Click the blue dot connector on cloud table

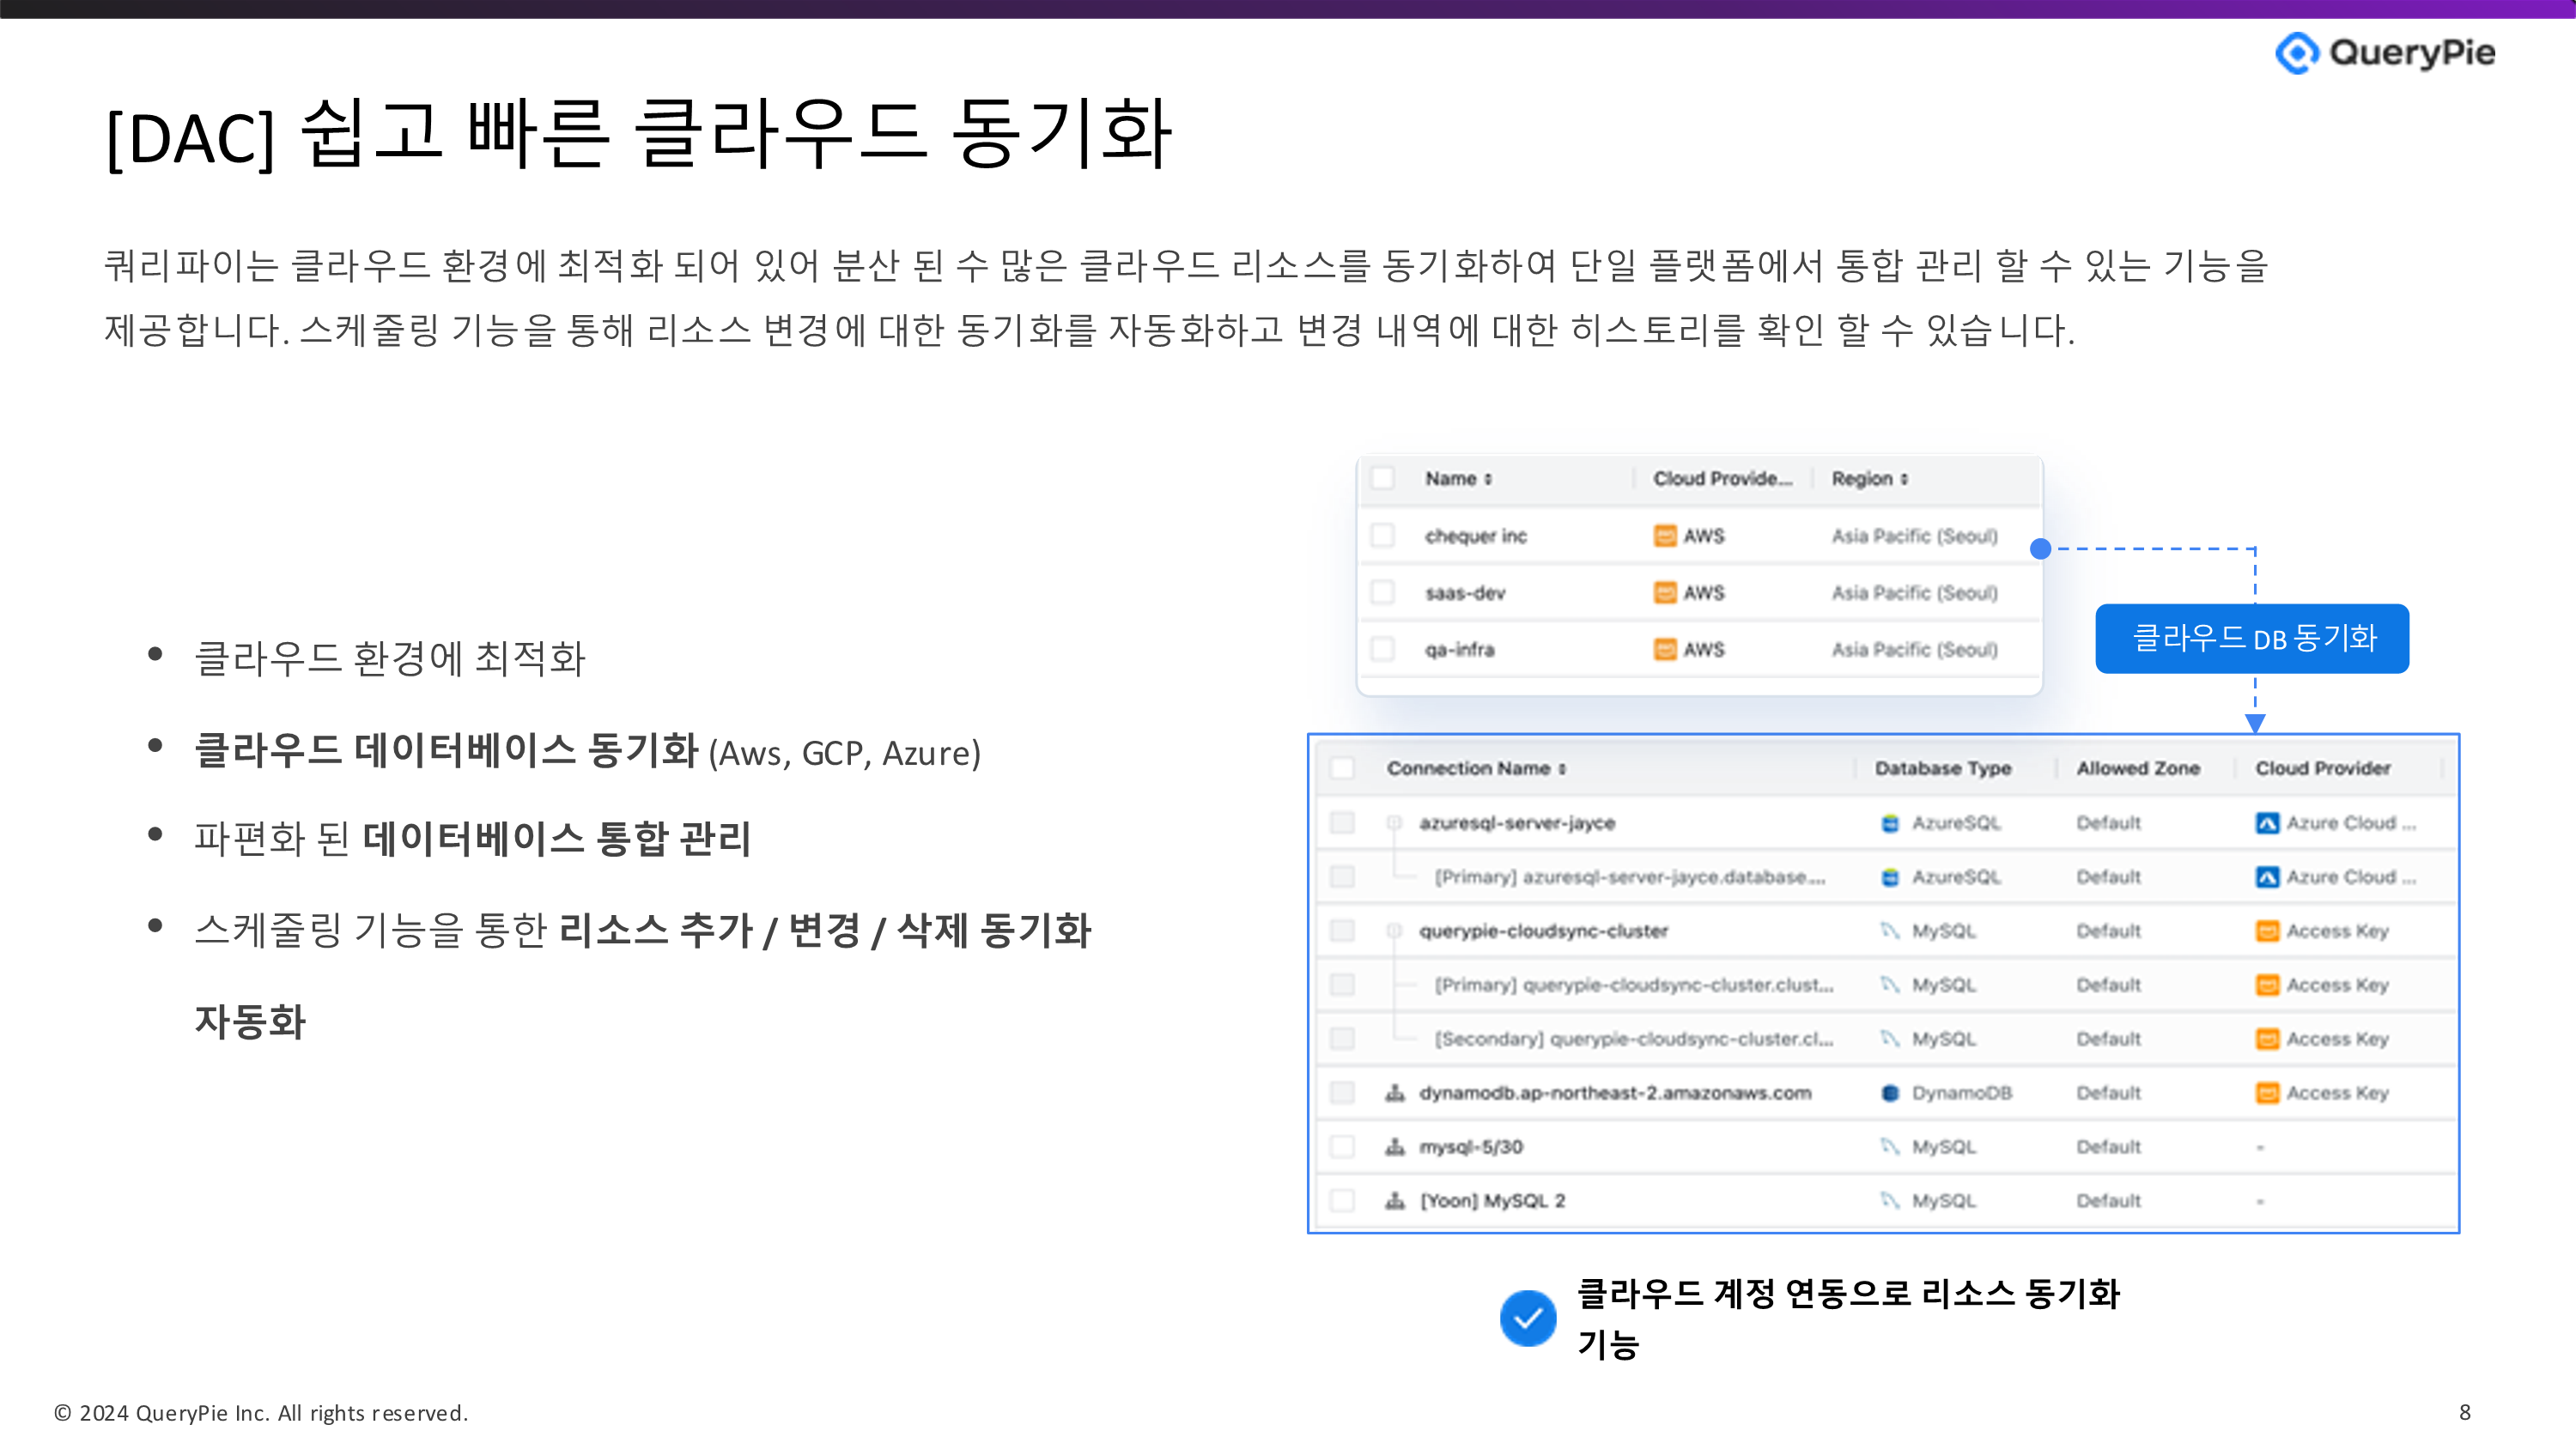tap(2040, 548)
